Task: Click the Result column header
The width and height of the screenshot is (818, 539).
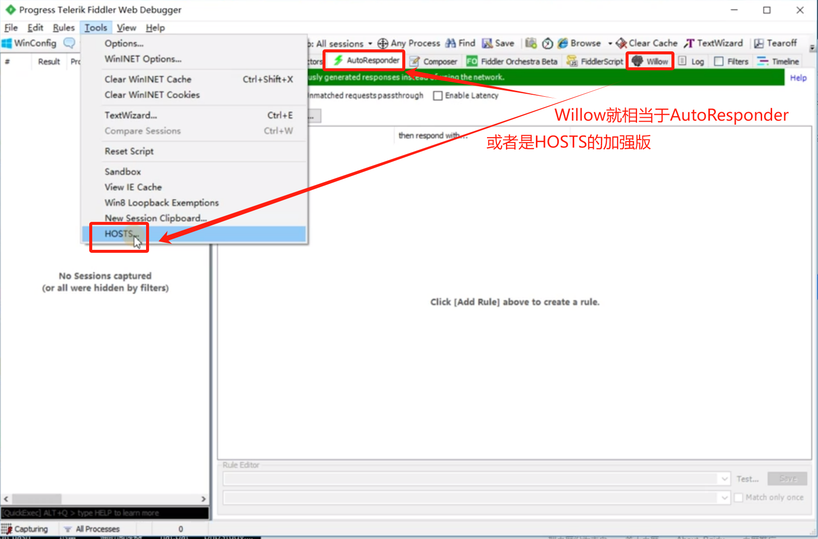Action: point(49,61)
